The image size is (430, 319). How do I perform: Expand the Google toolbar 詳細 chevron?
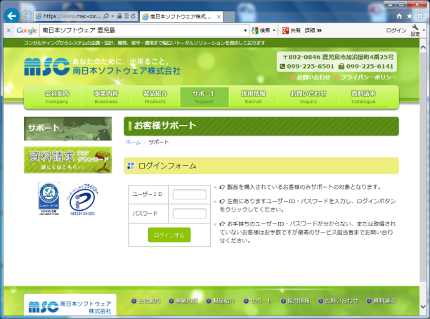pos(318,31)
